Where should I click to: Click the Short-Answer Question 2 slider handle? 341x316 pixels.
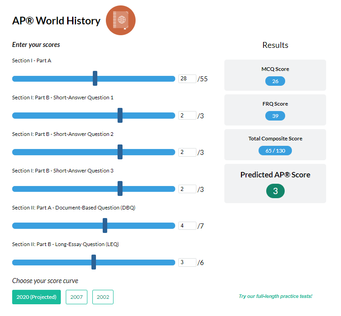(120, 152)
